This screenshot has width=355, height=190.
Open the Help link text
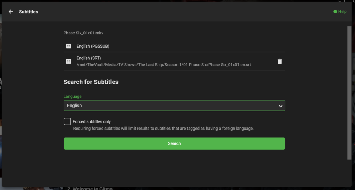coord(342,12)
